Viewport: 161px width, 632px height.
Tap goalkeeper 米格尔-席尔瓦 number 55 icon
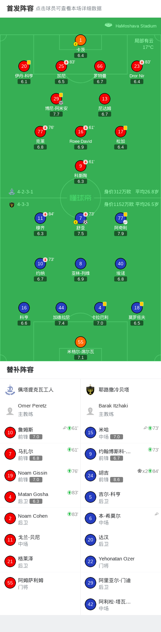[80, 342]
